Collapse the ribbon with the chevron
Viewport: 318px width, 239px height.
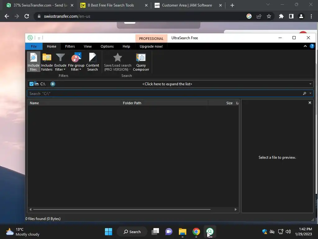point(305,46)
